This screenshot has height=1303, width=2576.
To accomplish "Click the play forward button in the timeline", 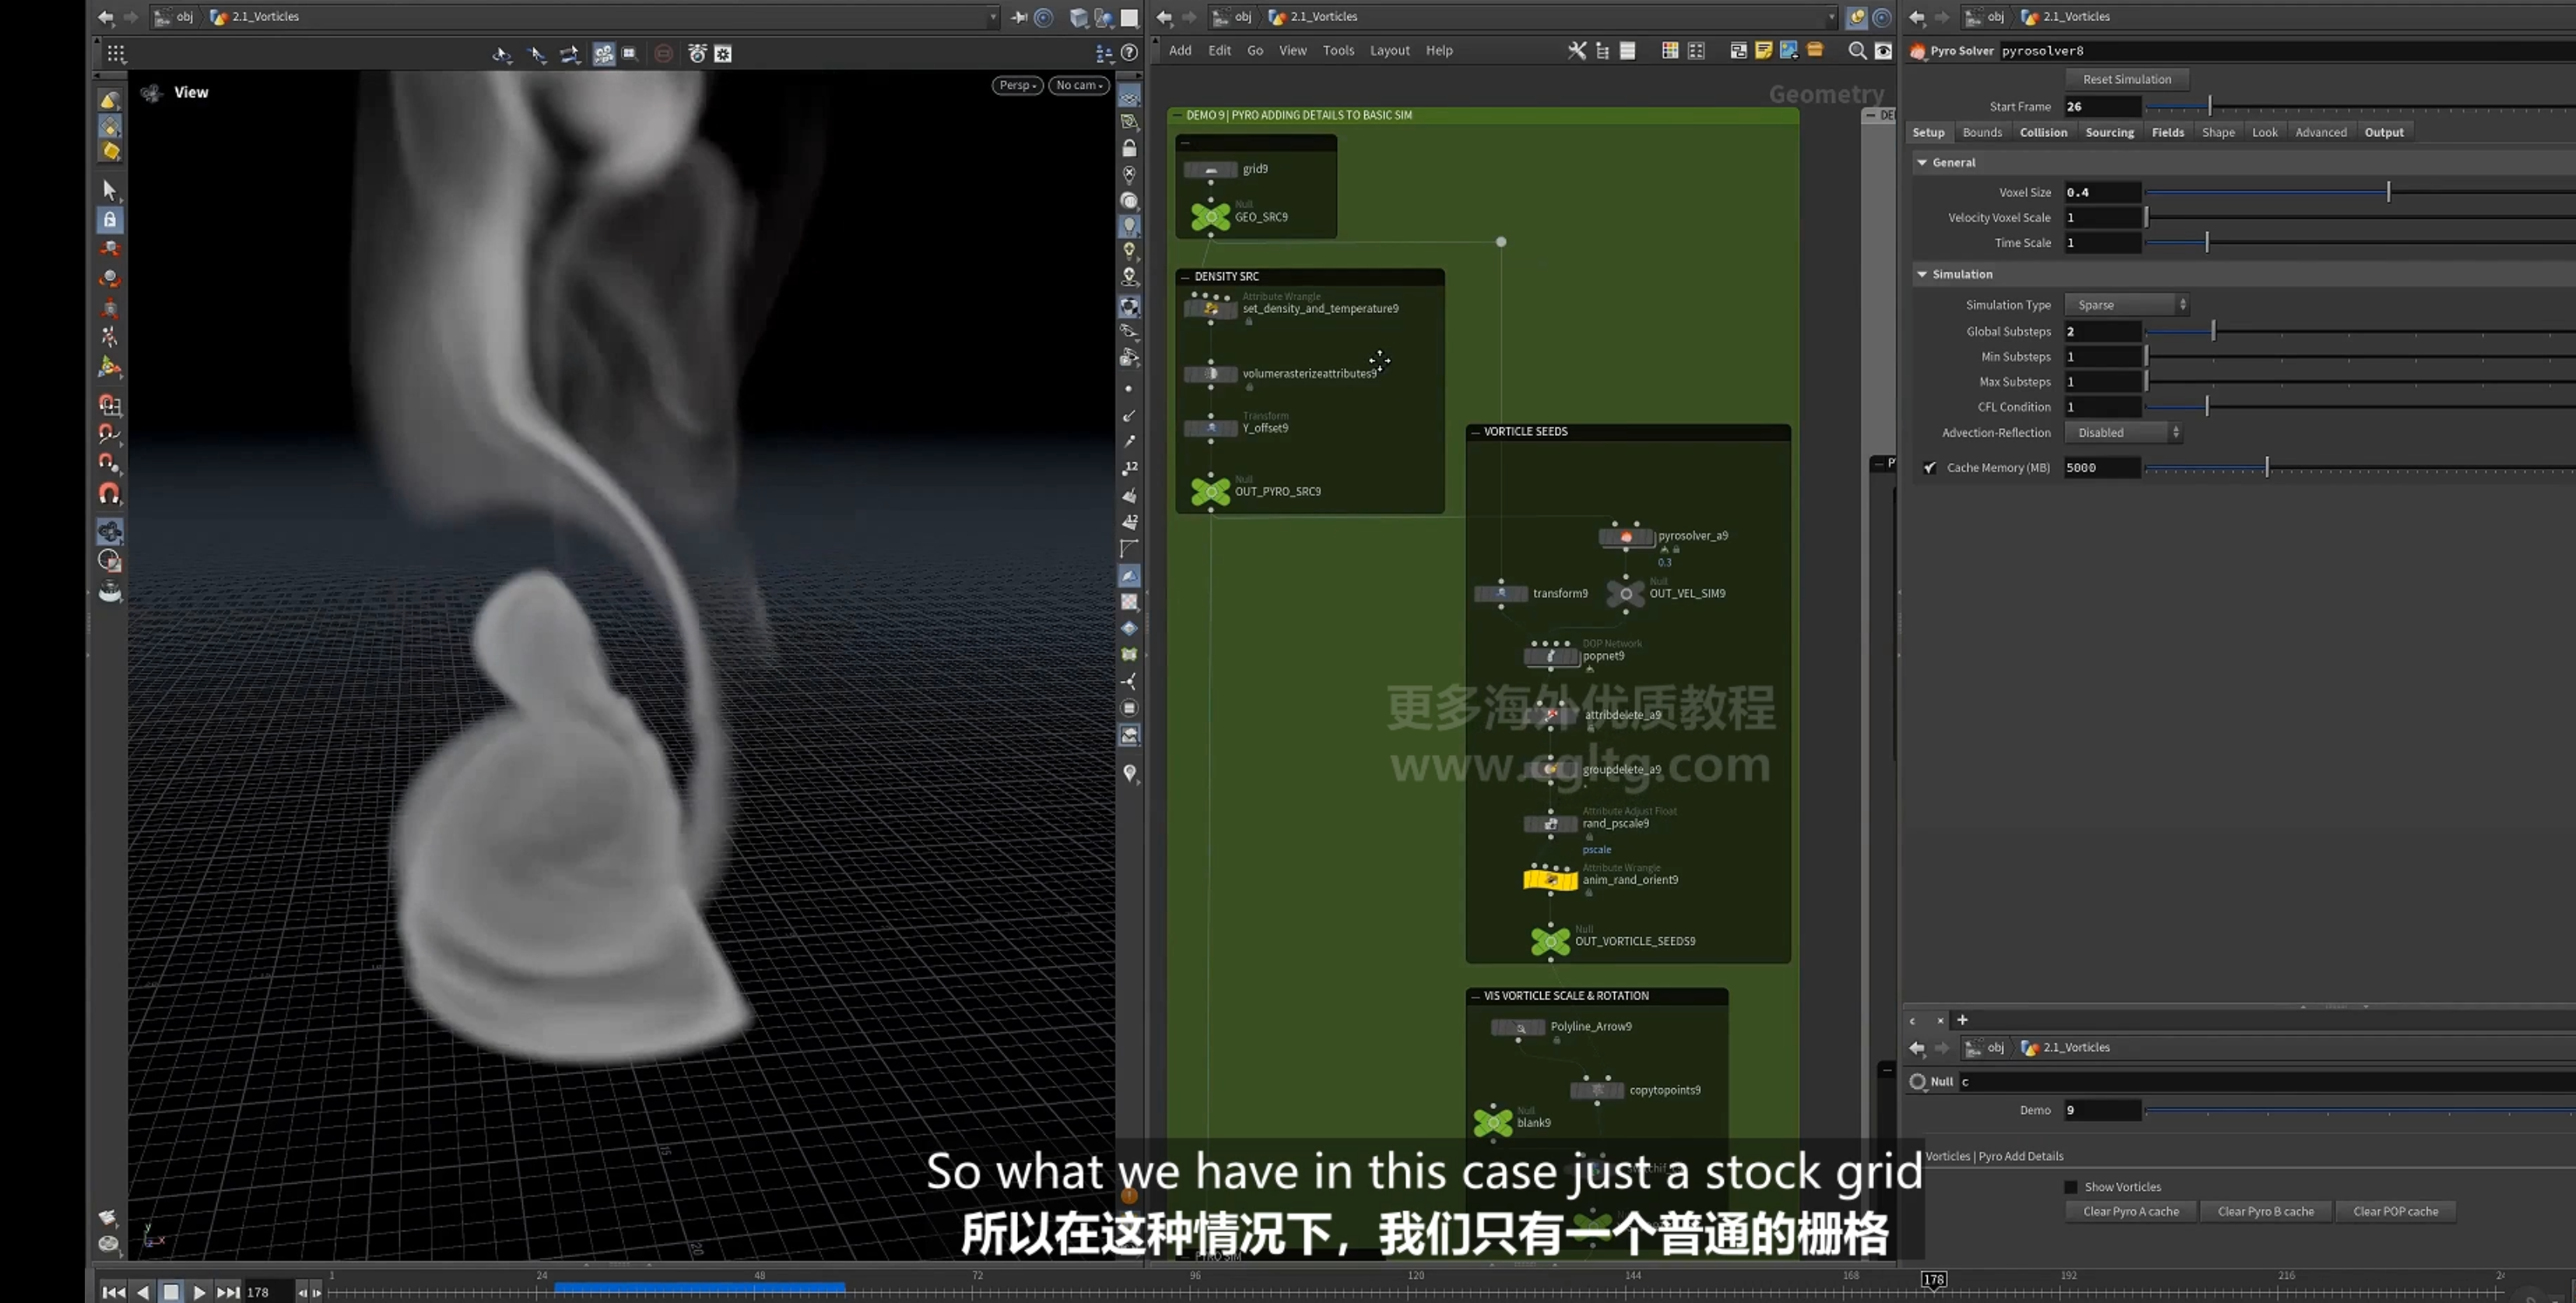I will pos(199,1292).
